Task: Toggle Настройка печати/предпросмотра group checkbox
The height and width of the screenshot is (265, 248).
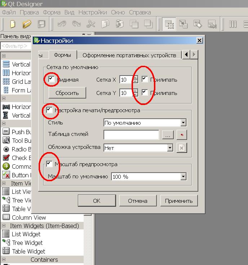Action: pos(49,110)
